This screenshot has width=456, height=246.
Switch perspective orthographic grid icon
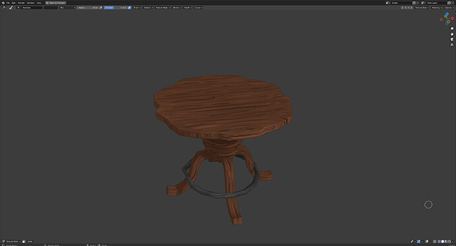tap(452, 45)
